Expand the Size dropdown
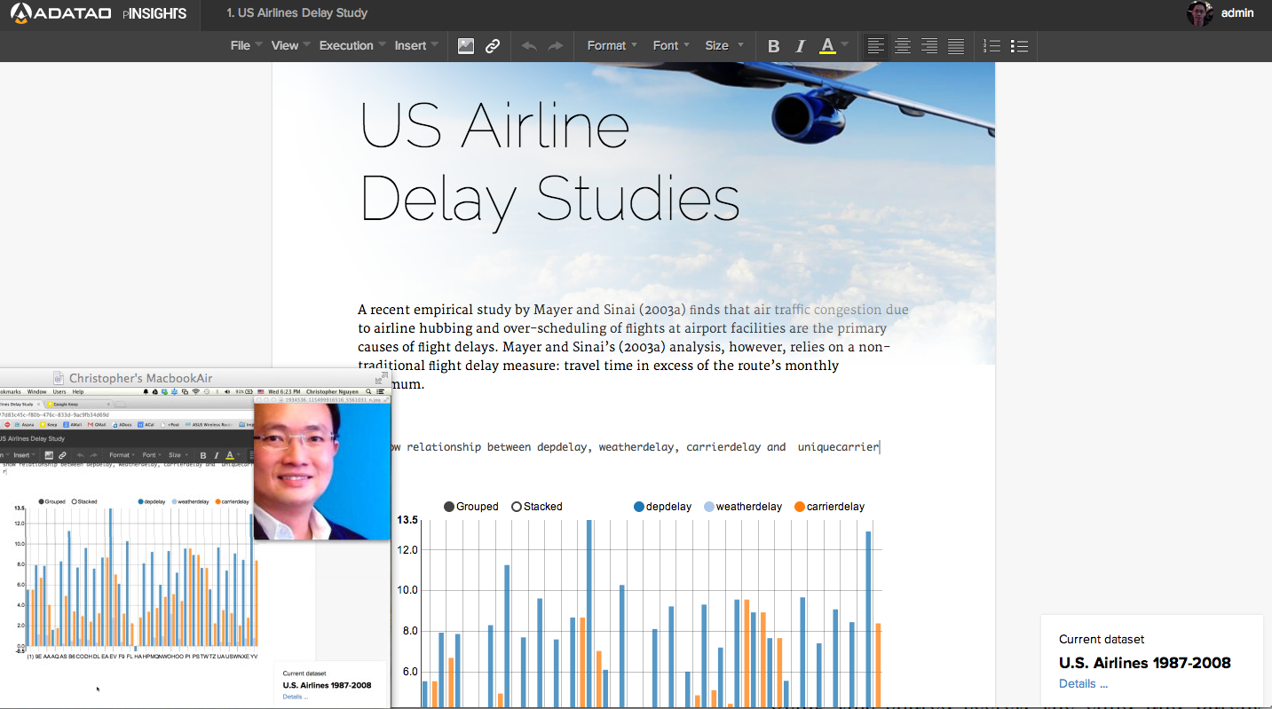Image resolution: width=1272 pixels, height=709 pixels. pos(722,46)
